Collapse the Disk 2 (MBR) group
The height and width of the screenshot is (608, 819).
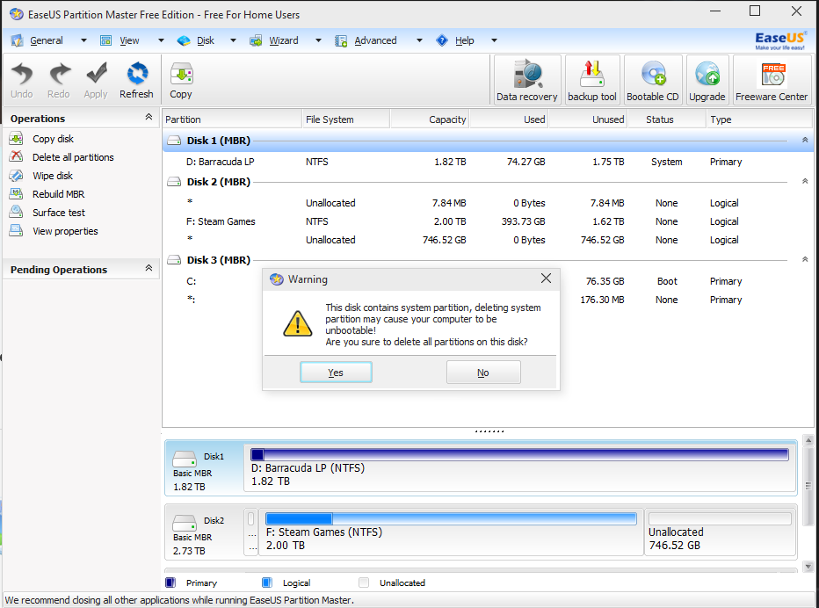click(x=805, y=181)
